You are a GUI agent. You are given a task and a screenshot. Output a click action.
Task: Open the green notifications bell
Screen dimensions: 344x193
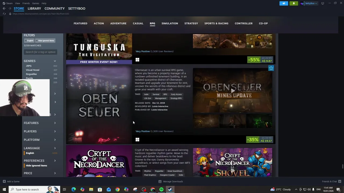point(293,3)
